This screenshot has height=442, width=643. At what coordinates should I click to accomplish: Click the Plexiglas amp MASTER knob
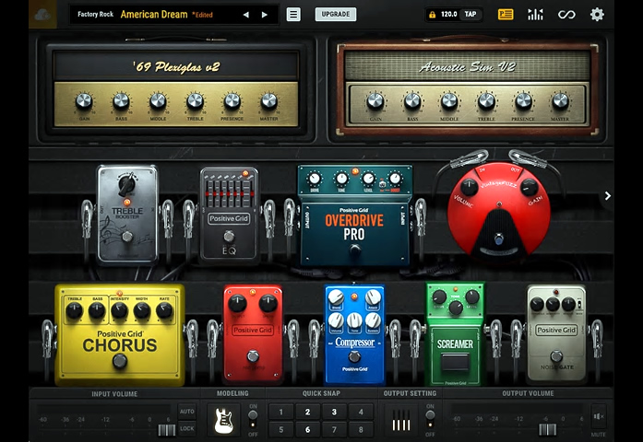pyautogui.click(x=269, y=101)
